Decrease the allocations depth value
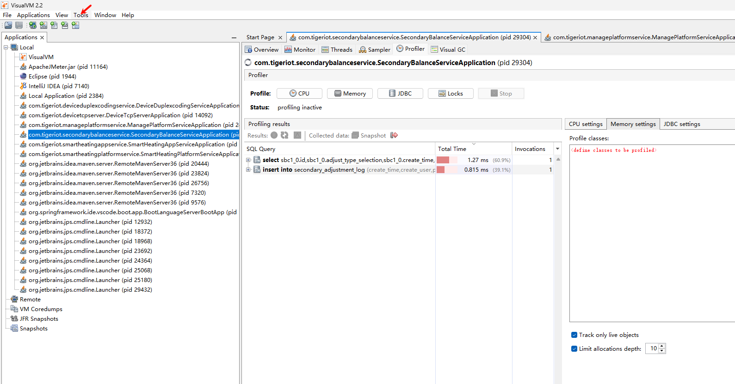Image resolution: width=735 pixels, height=384 pixels. click(662, 351)
